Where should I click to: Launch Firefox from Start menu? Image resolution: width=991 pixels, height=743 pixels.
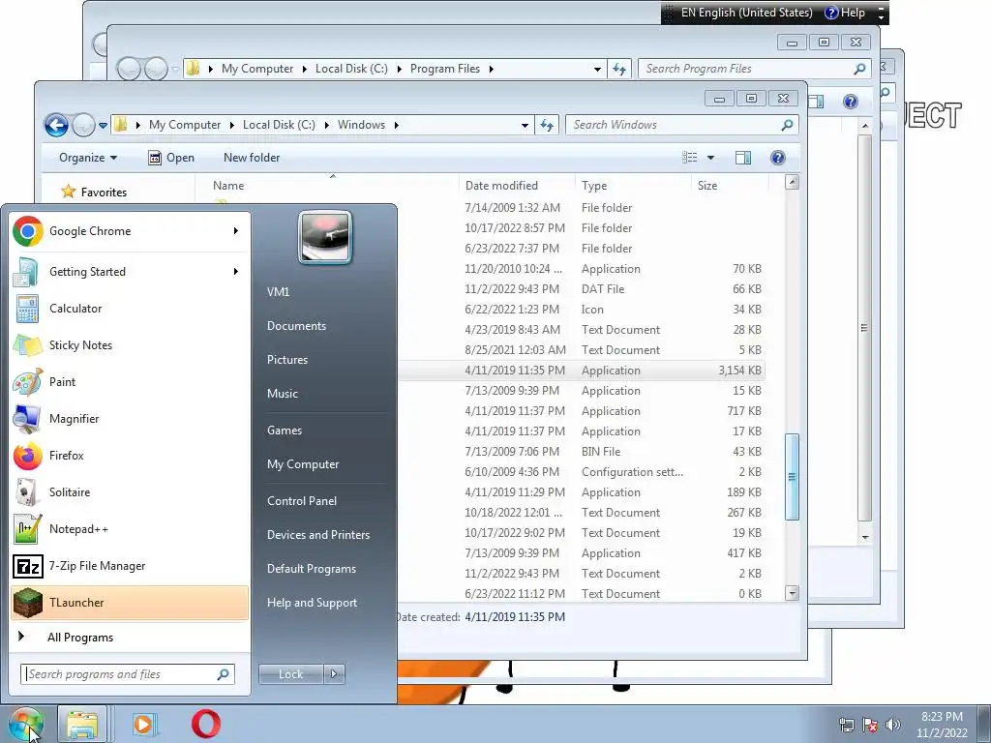point(130,456)
